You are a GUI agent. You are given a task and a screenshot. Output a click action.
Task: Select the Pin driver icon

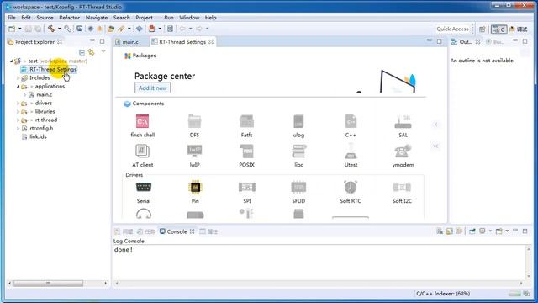click(x=195, y=188)
